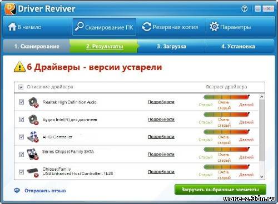Toggle the select-all checkbox in Описание драйвера header
The image size is (278, 204).
[21, 87]
